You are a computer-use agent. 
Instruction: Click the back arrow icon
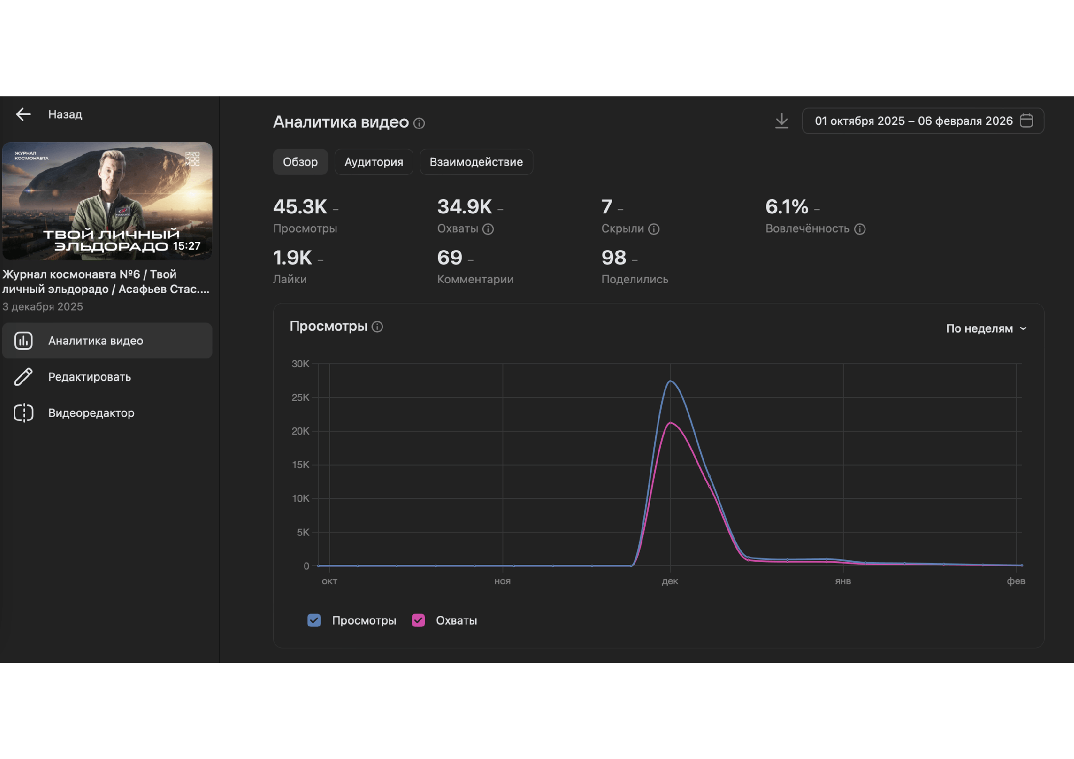click(23, 114)
